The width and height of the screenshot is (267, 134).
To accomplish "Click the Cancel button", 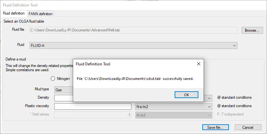I will tap(248, 128).
